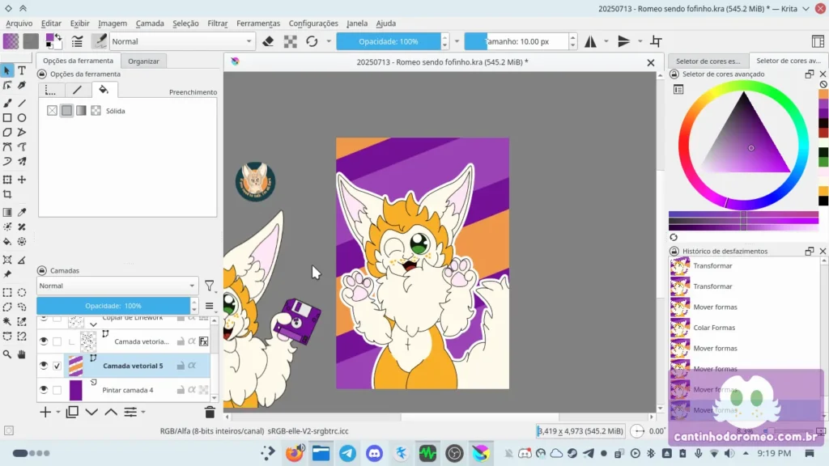Select the Pan hand tool
The image size is (829, 466).
tap(22, 354)
